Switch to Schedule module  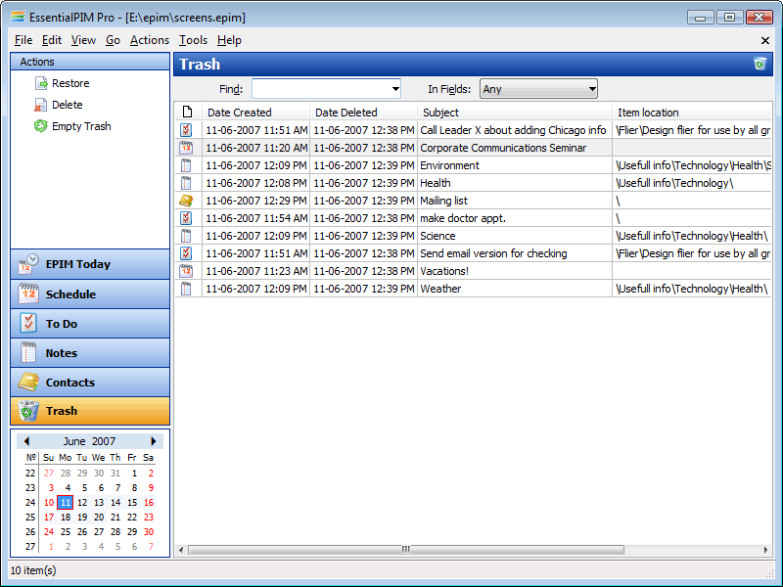(x=90, y=294)
